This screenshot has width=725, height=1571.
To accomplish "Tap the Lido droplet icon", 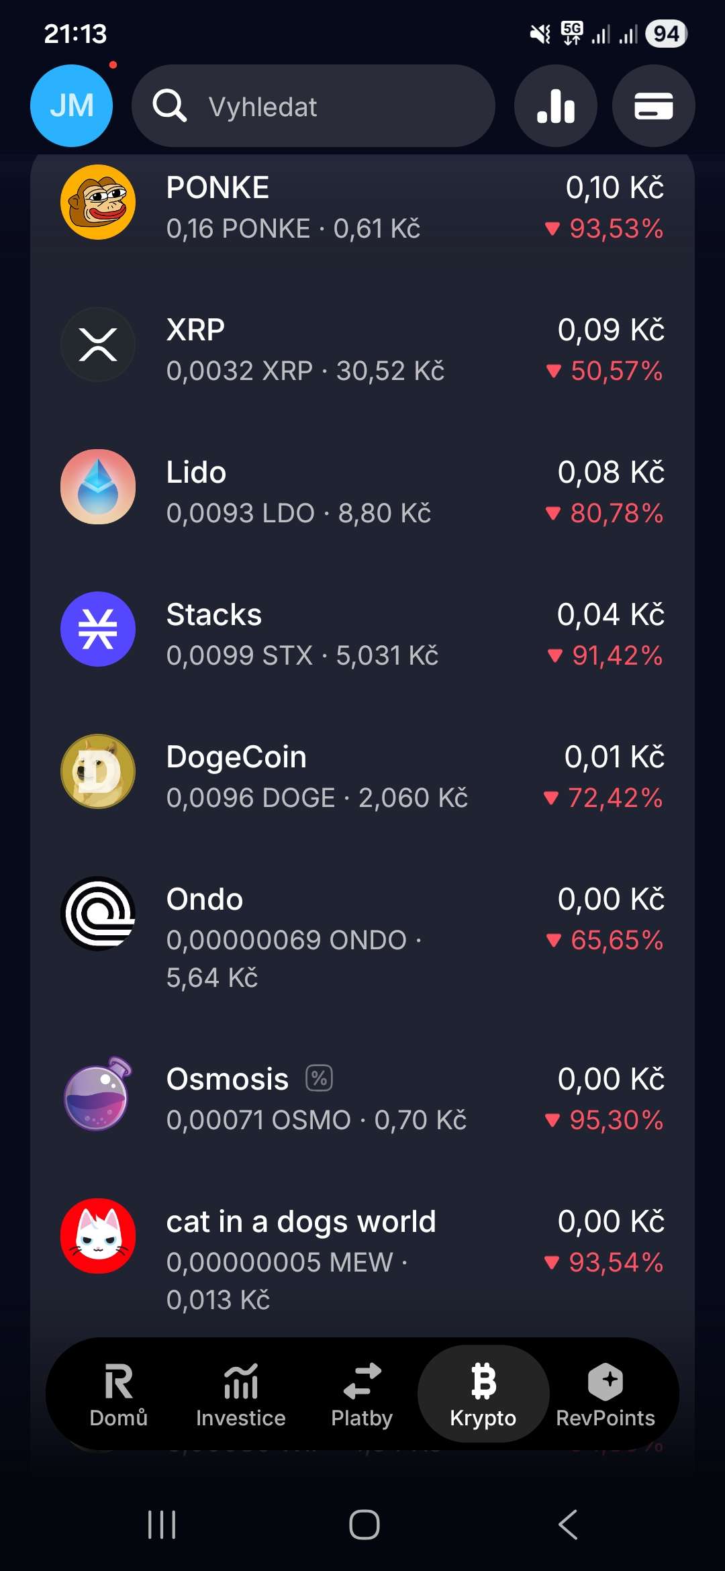I will coord(98,487).
